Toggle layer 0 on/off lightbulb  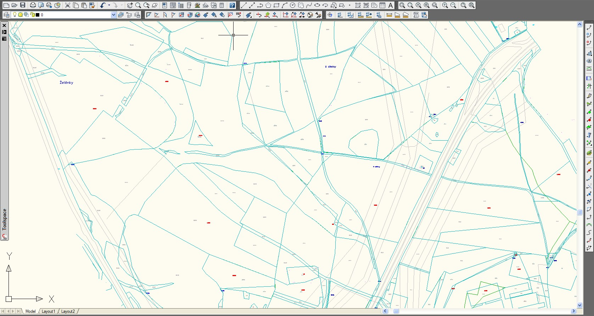[x=15, y=15]
